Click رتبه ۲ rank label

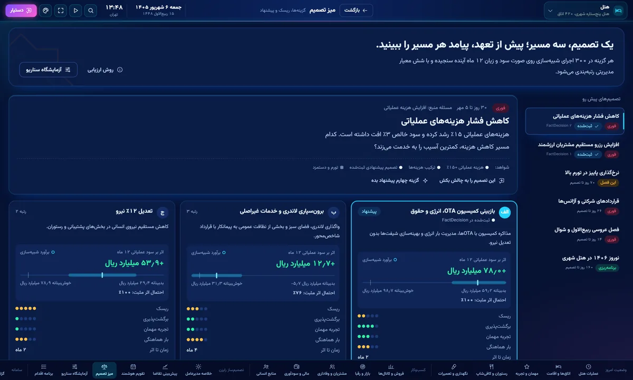coord(21,212)
